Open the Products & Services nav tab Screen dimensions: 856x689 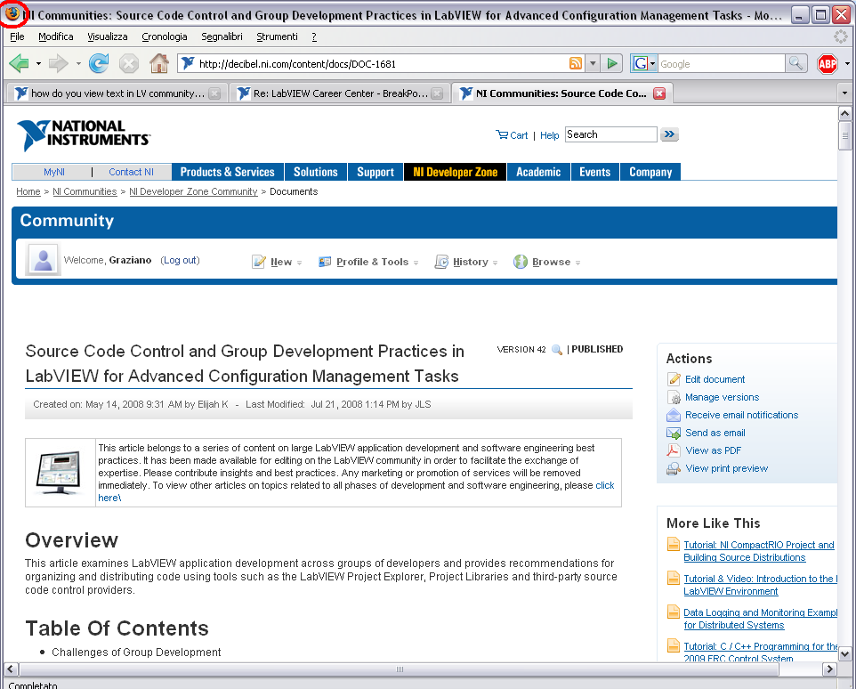point(228,172)
